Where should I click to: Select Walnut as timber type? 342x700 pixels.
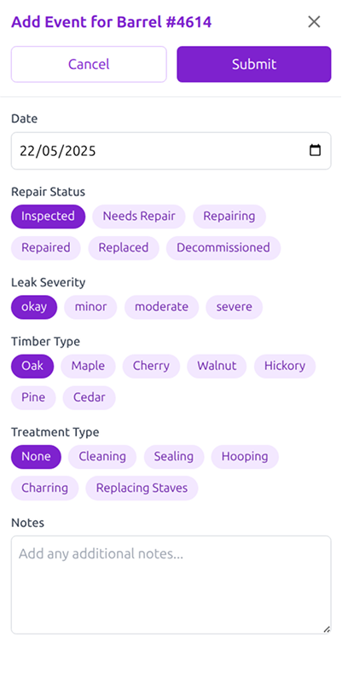217,367
